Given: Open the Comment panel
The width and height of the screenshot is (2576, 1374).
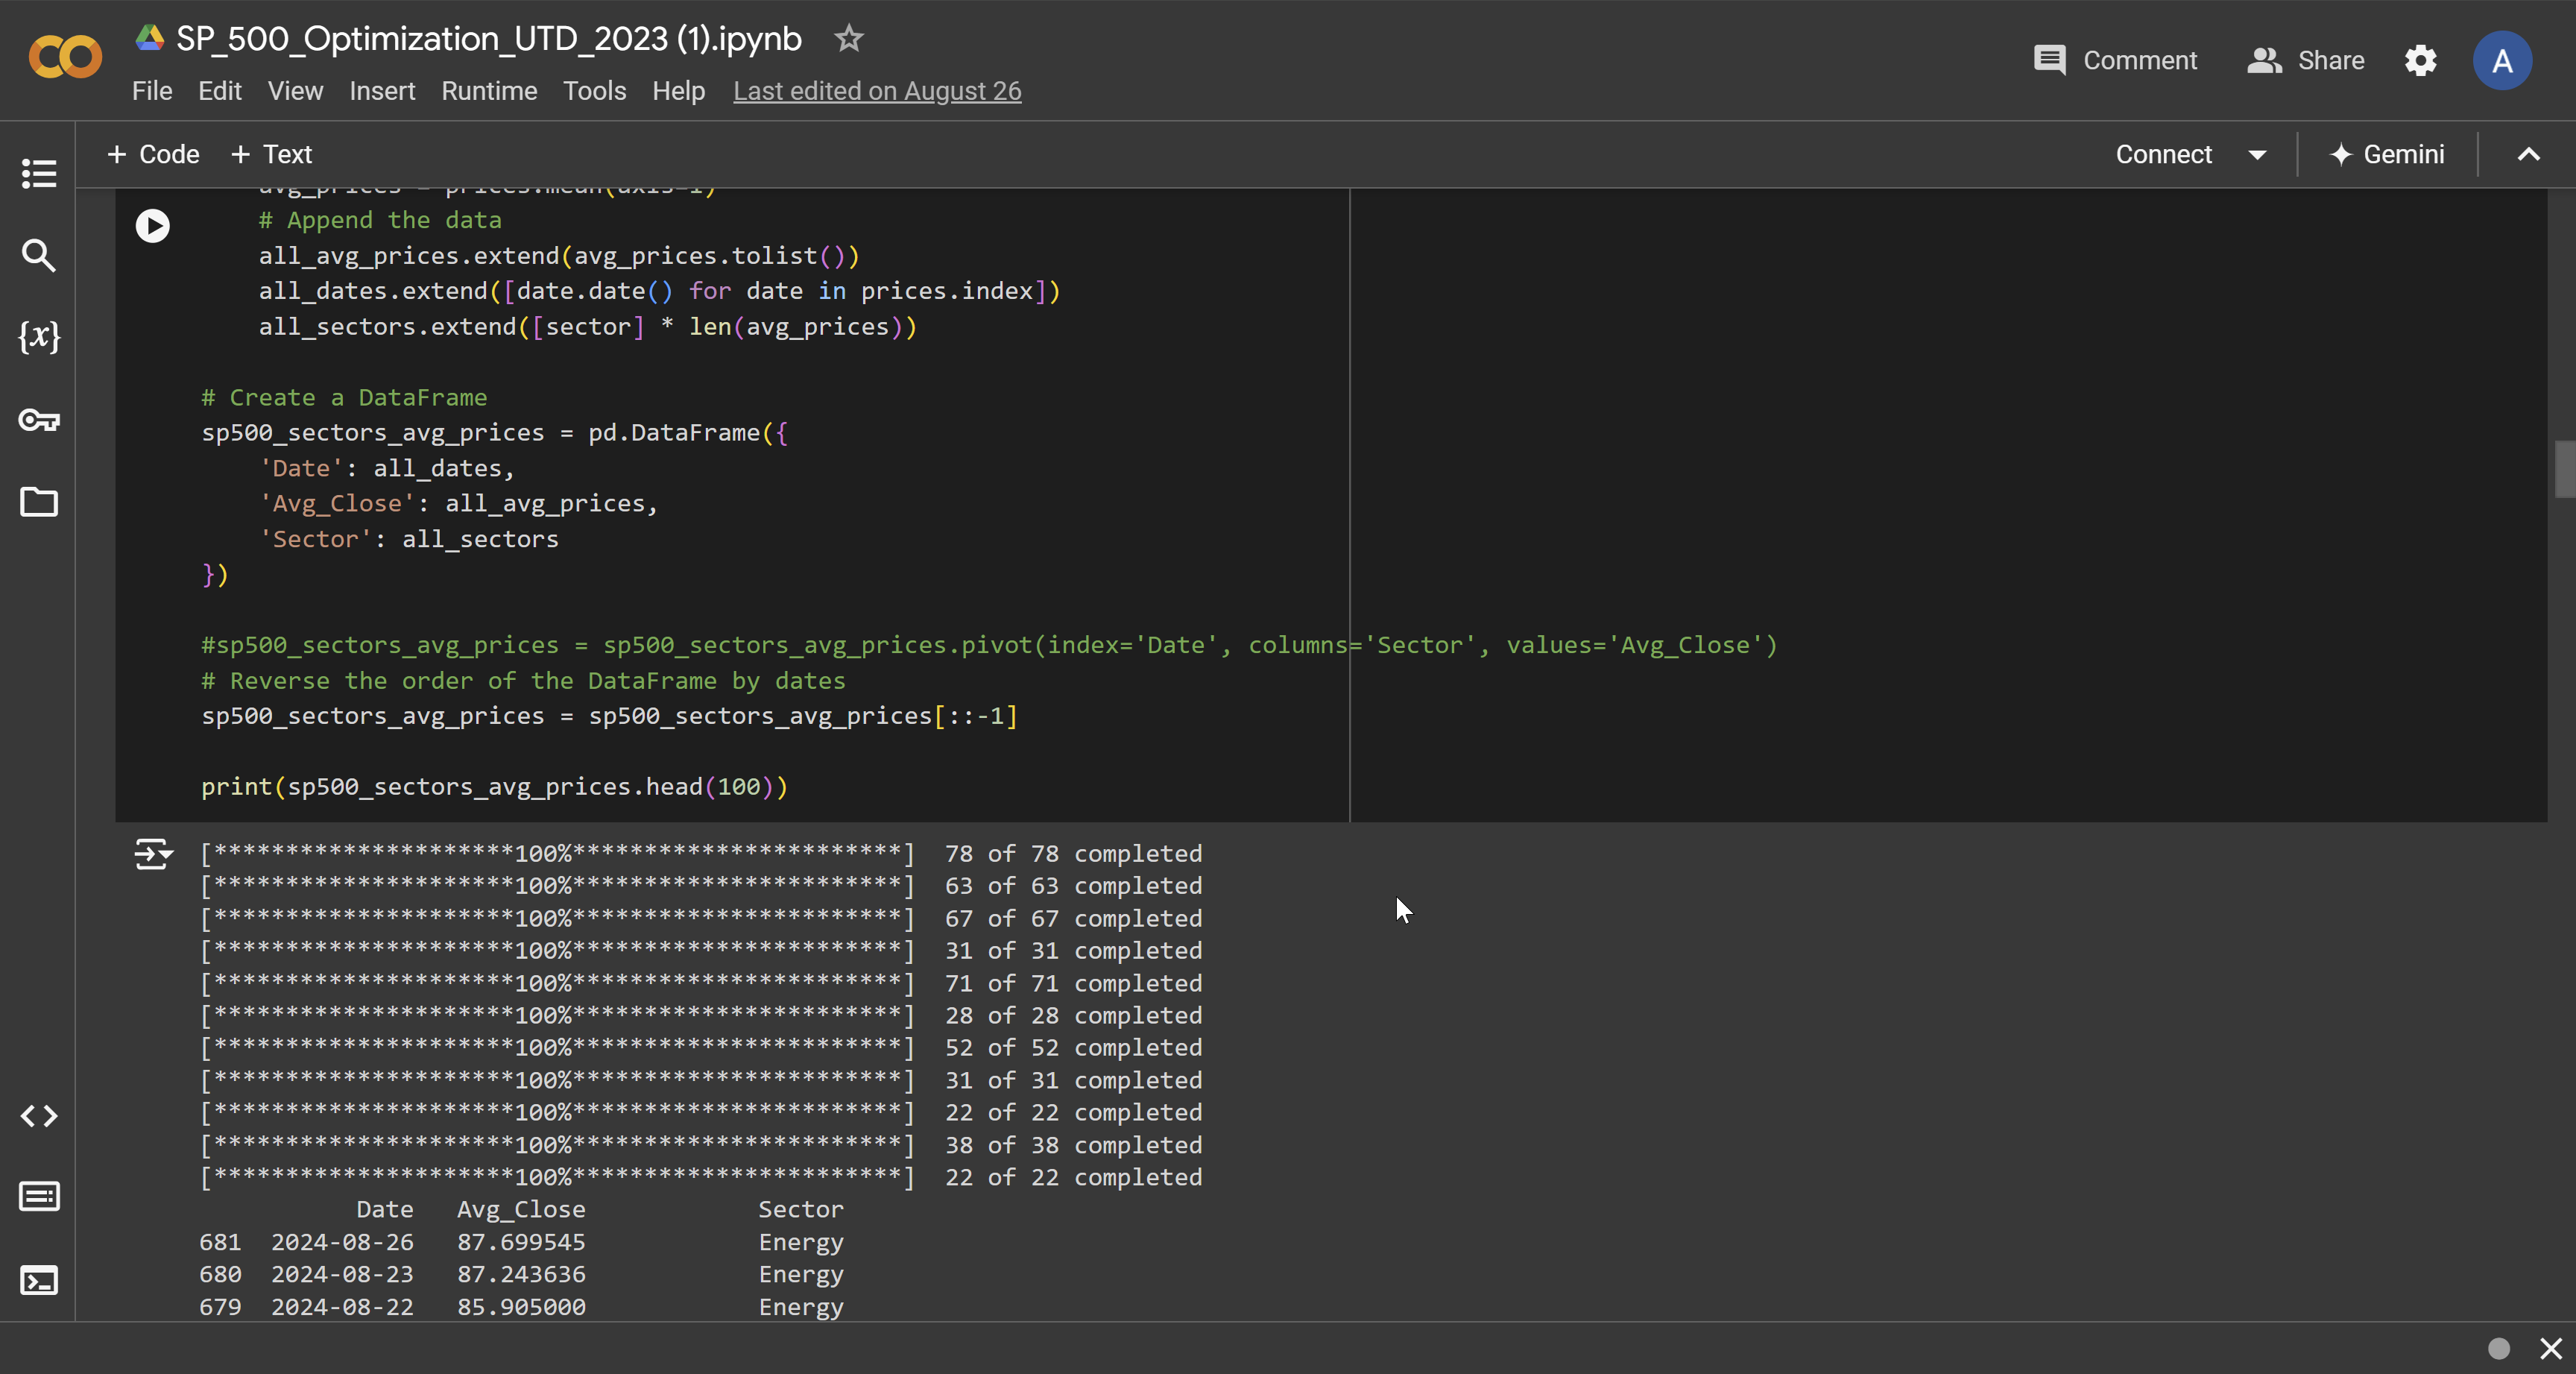Looking at the screenshot, I should pyautogui.click(x=2115, y=60).
